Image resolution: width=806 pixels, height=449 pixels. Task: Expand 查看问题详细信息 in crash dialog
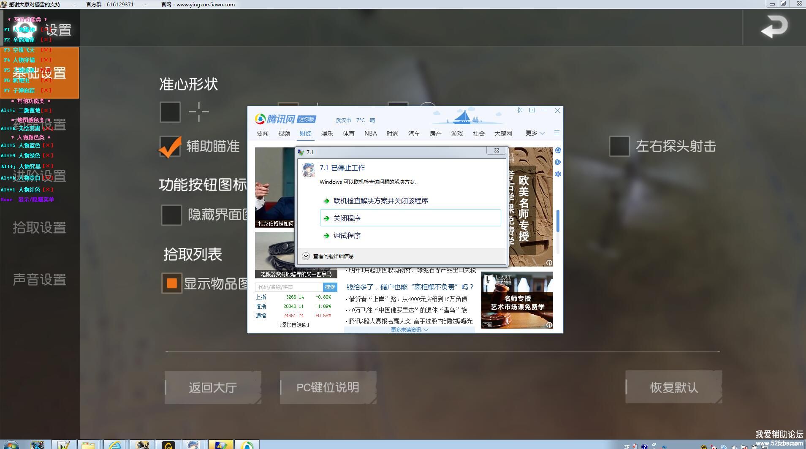point(328,256)
